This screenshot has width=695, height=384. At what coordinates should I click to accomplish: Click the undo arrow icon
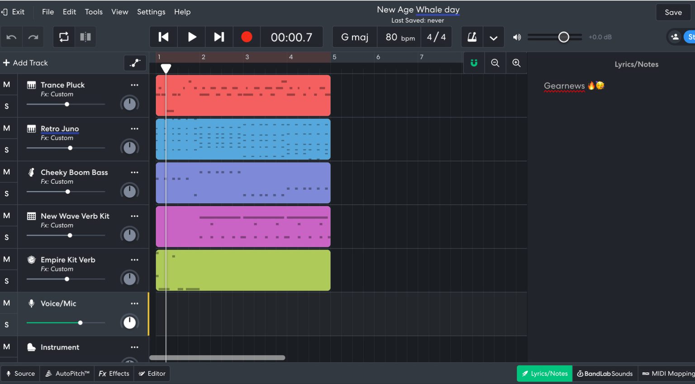[11, 37]
